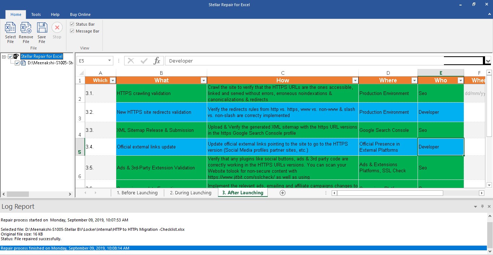
Task: Open the Where column filter dropdown
Action: pyautogui.click(x=414, y=81)
